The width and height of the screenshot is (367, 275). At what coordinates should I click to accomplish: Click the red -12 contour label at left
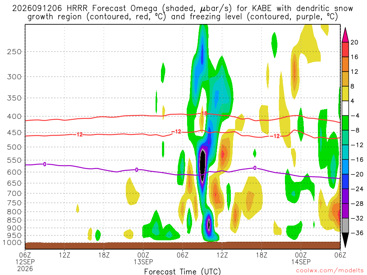pyautogui.click(x=79, y=135)
